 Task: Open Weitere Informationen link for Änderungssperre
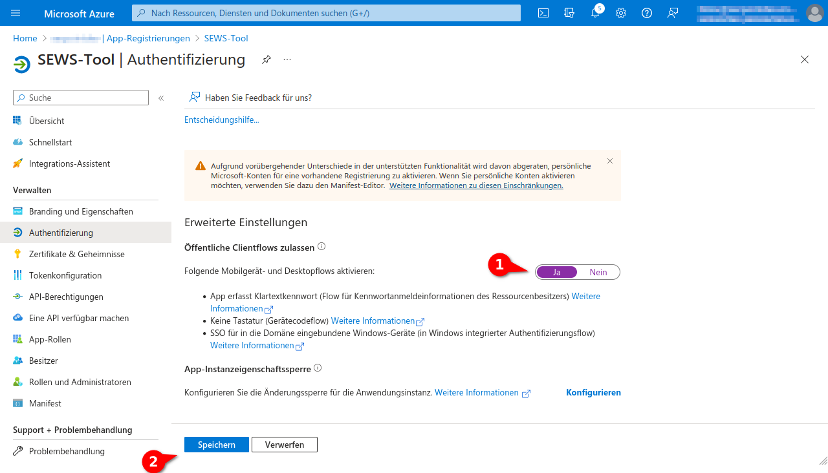click(x=482, y=392)
